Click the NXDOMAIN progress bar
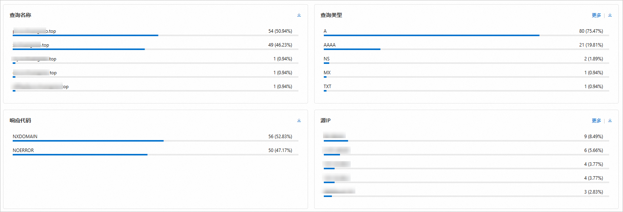The width and height of the screenshot is (623, 212). (88, 141)
